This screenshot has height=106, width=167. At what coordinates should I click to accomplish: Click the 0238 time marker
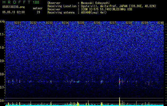coord(129,23)
